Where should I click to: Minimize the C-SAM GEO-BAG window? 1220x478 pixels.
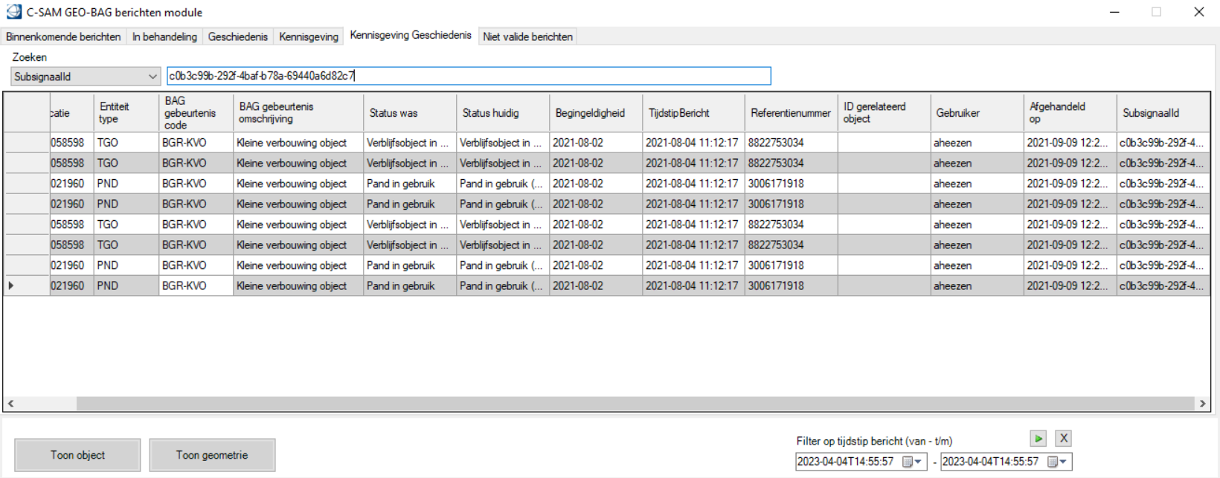point(1114,12)
